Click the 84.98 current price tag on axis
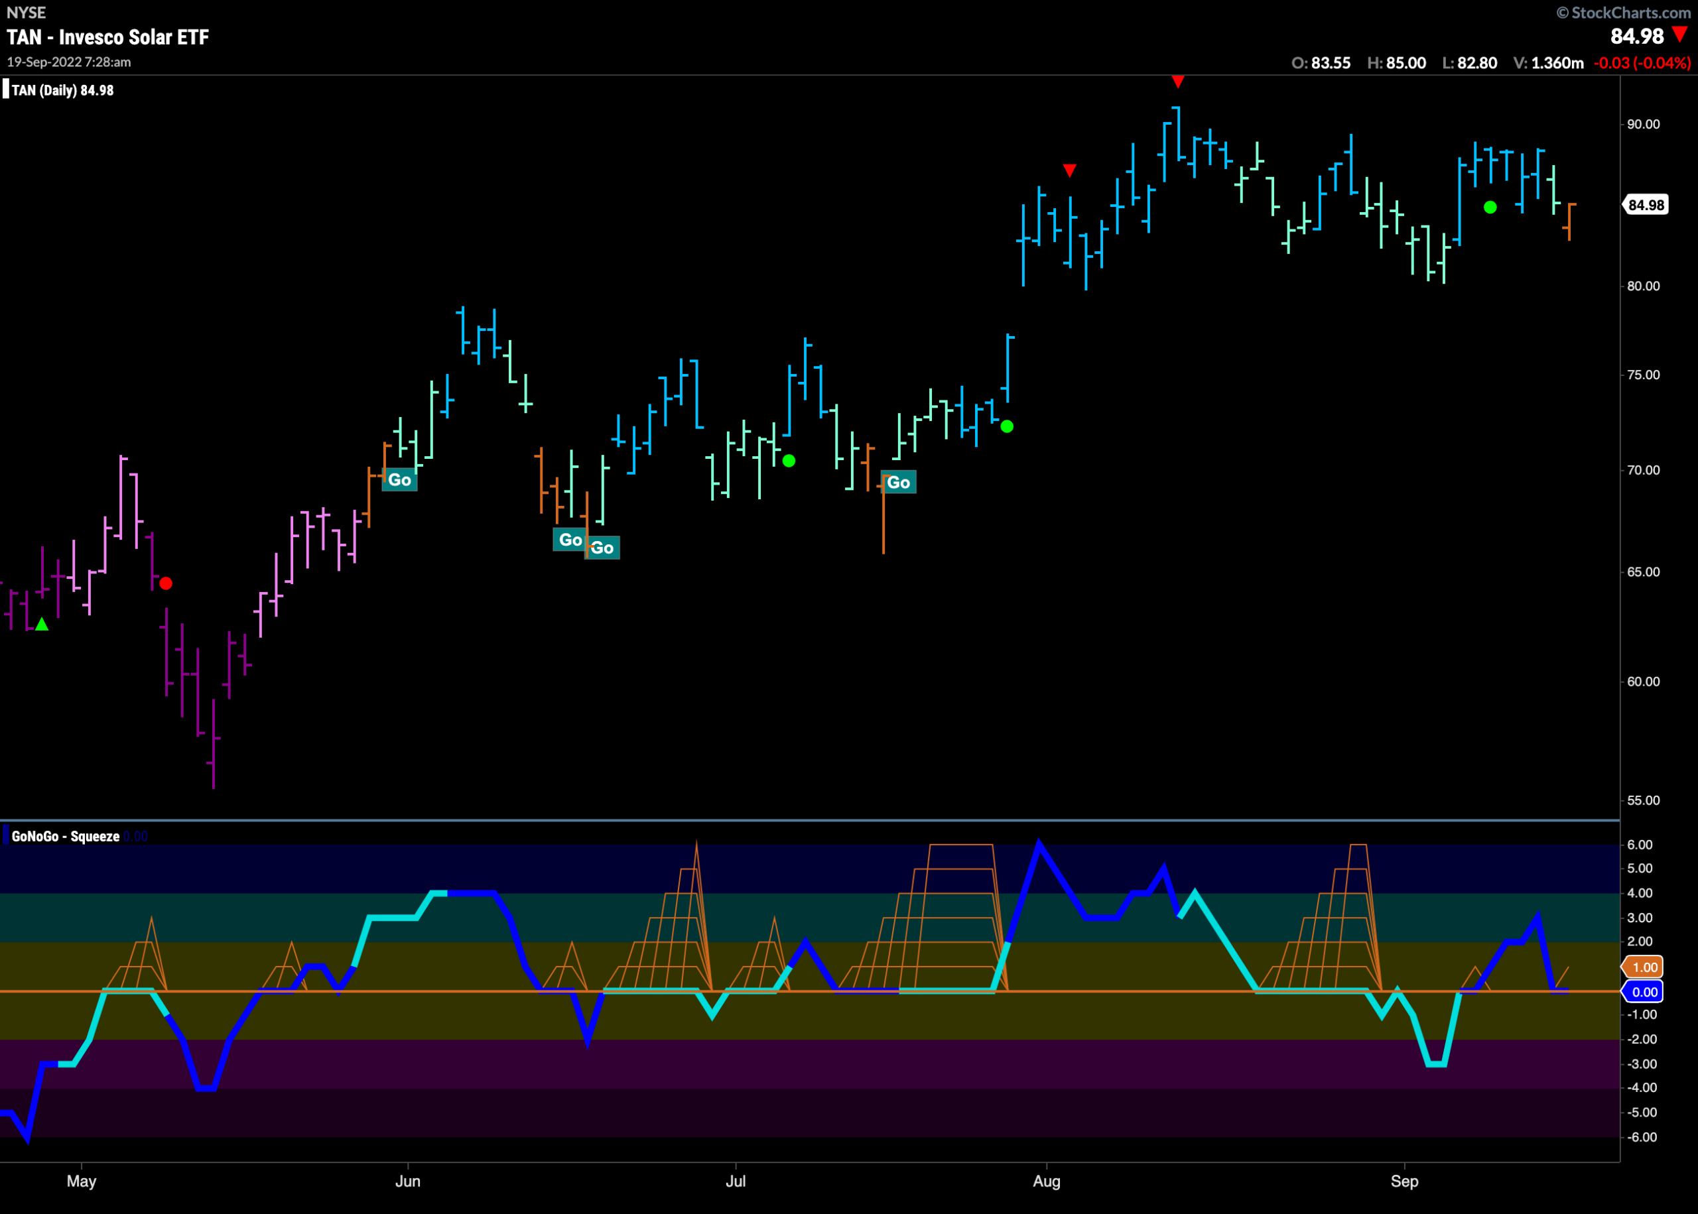 (1645, 205)
